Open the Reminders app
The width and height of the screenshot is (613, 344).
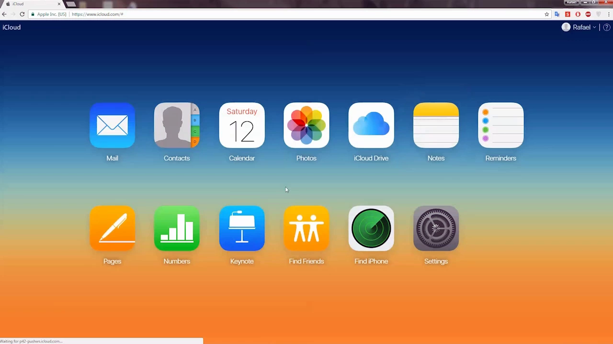(501, 125)
